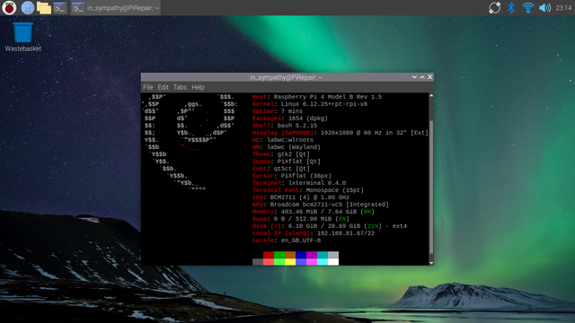Click the terminal title bar text
575x323 pixels.
tap(287, 77)
